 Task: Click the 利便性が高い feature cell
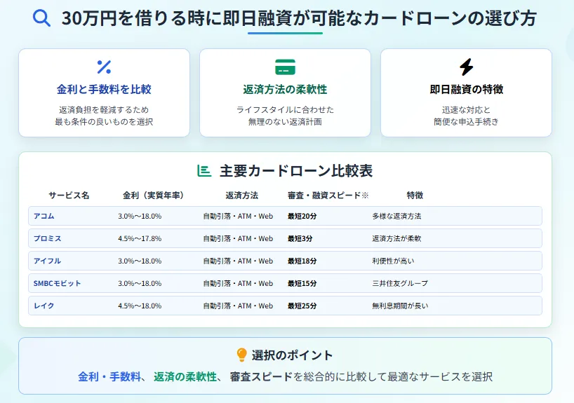coord(393,261)
